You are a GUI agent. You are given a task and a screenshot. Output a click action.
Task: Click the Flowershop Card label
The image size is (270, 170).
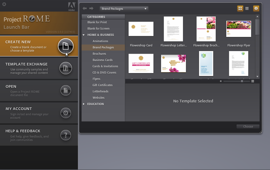pos(141,46)
